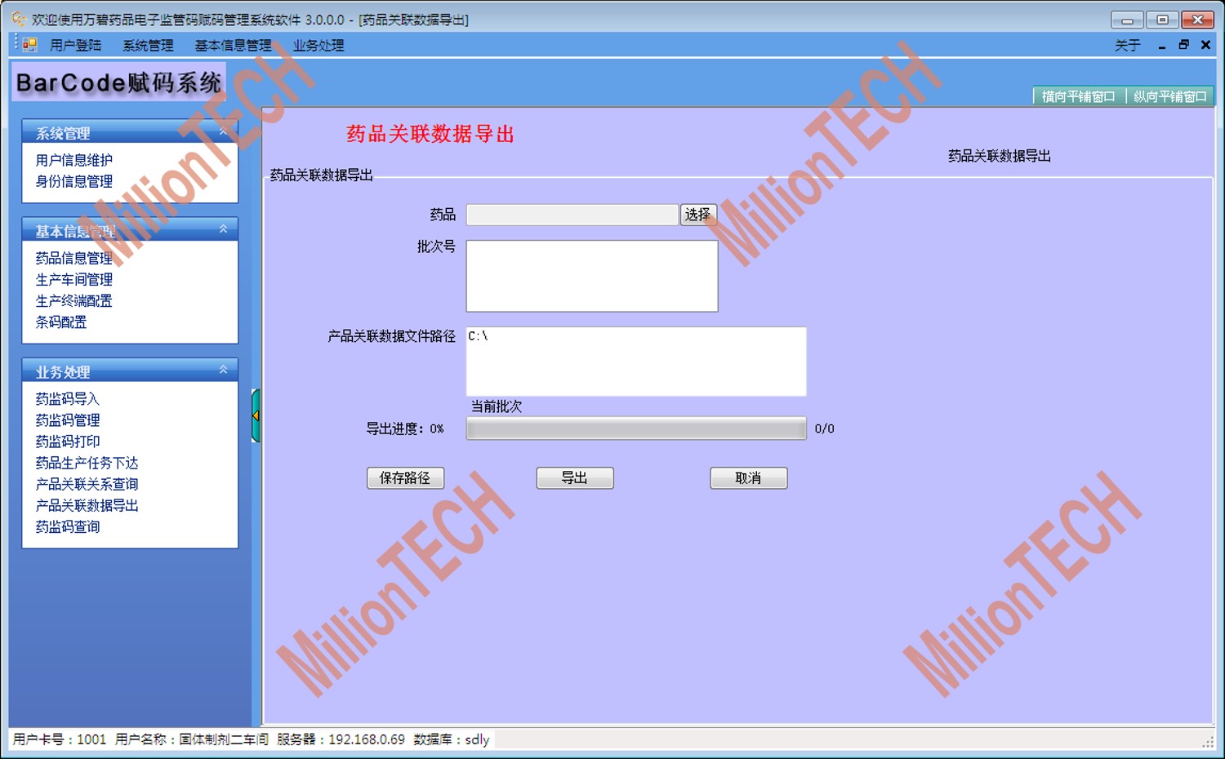Open the 系统管理 menu
This screenshot has height=759, width=1225.
[x=148, y=46]
